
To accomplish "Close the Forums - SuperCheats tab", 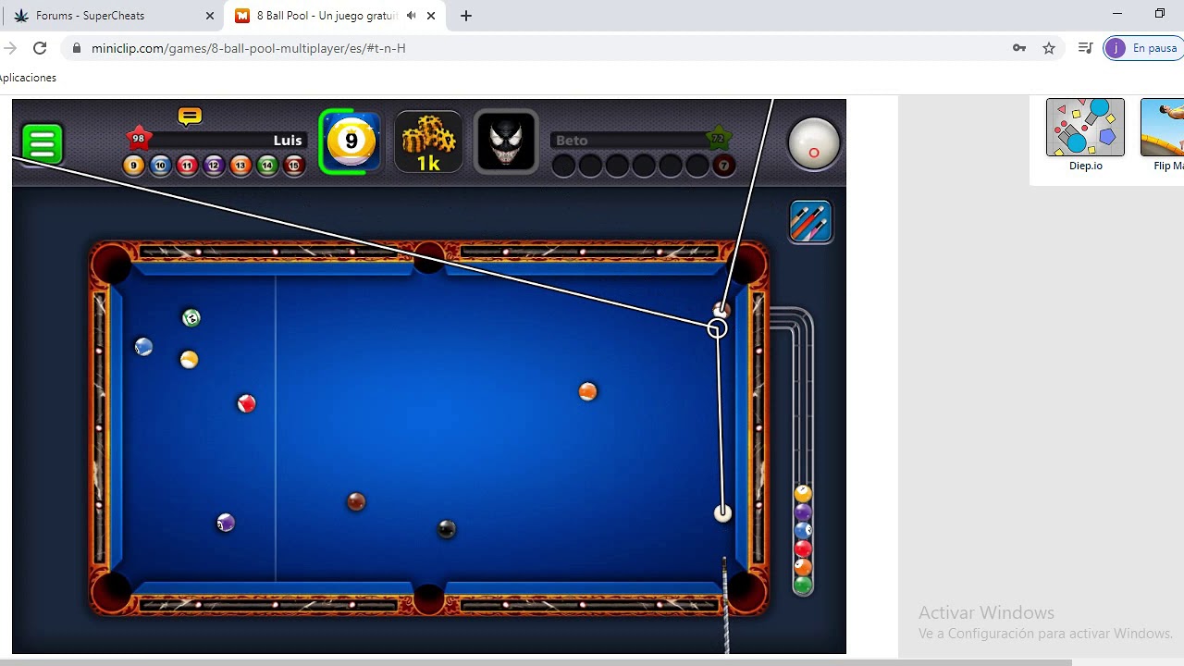I will 210,16.
